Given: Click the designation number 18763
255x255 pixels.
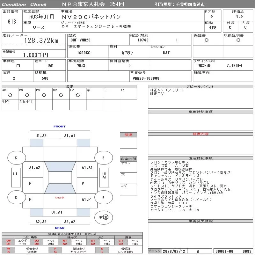Looking at the screenshot, I should pyautogui.click(x=143, y=40).
